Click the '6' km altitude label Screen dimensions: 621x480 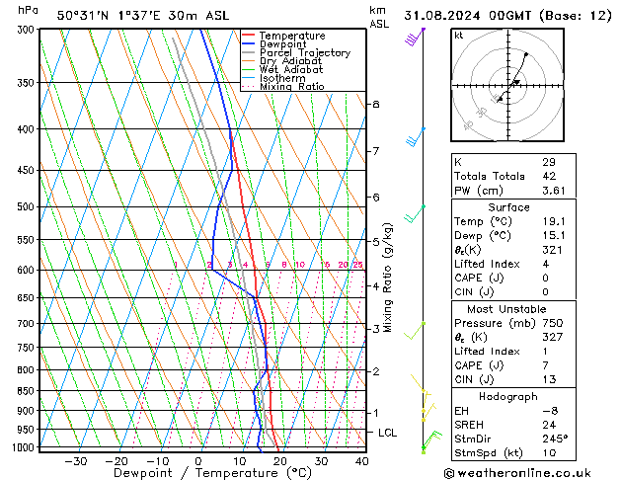pos(375,198)
